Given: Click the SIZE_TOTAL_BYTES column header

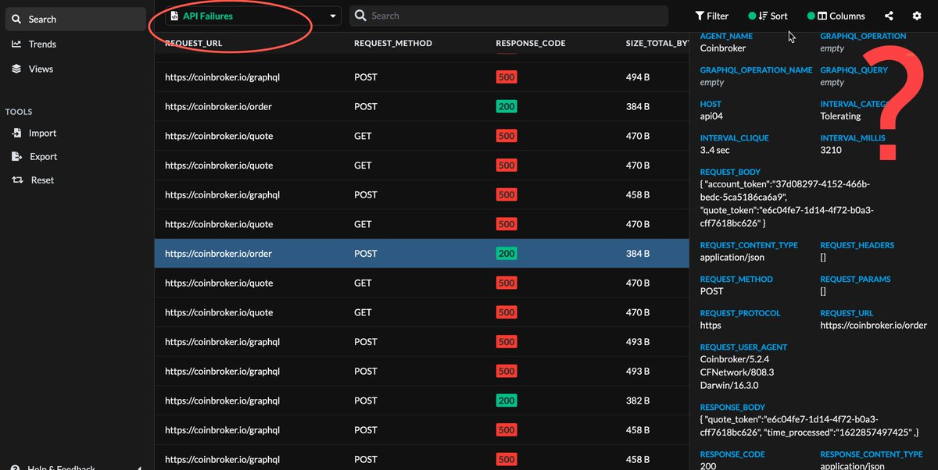Looking at the screenshot, I should 657,43.
